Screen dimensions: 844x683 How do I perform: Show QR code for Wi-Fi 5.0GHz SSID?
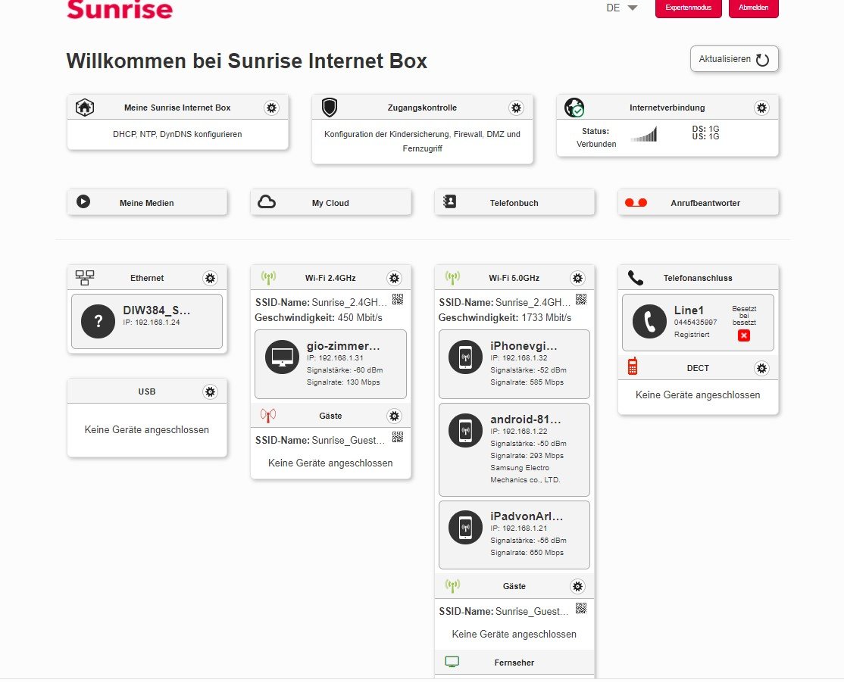click(581, 300)
